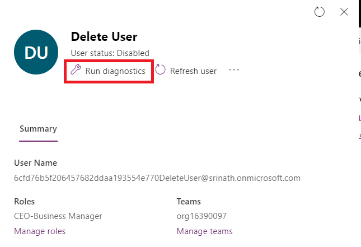This screenshot has height=247, width=361.
Task: Click the Delete User name heading
Action: pyautogui.click(x=104, y=37)
